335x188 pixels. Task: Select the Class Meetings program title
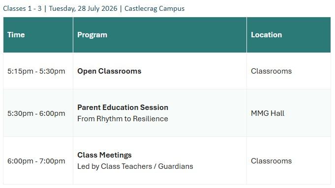coord(104,155)
